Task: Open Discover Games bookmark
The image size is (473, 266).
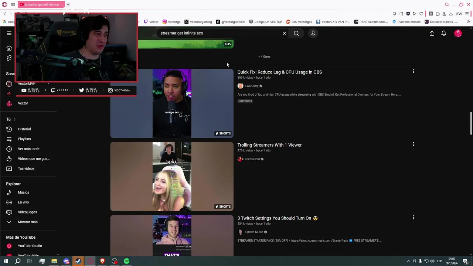Action: click(441, 22)
